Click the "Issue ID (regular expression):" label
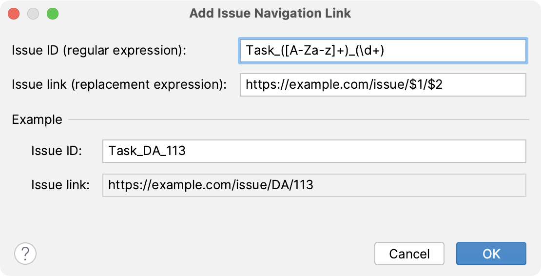The image size is (541, 276). 99,51
